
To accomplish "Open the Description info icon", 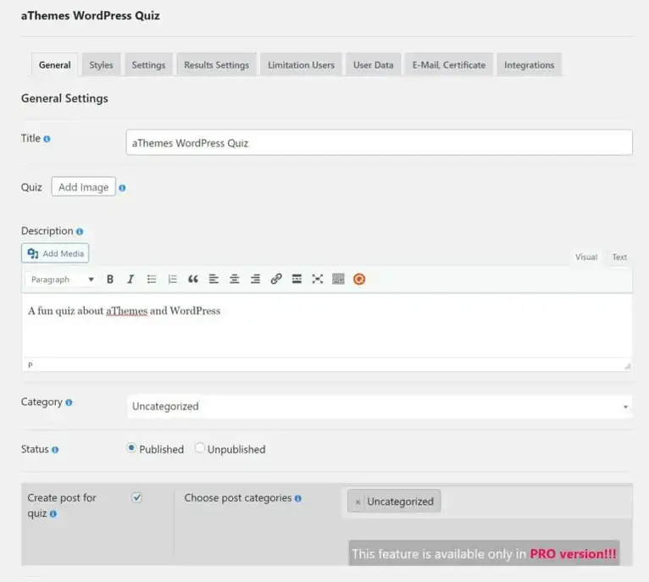I will click(80, 232).
